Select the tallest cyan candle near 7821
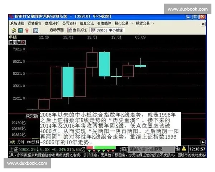Image resolution: width=215 pixels, height=172 pixels. point(104,64)
